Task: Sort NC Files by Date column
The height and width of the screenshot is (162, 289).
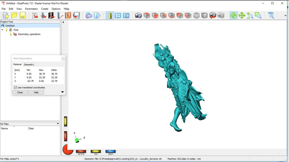Action: tap(44, 128)
